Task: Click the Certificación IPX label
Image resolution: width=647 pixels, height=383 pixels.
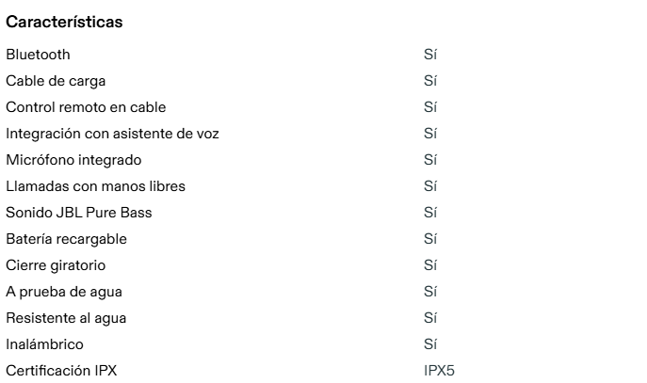Action: [x=61, y=371]
